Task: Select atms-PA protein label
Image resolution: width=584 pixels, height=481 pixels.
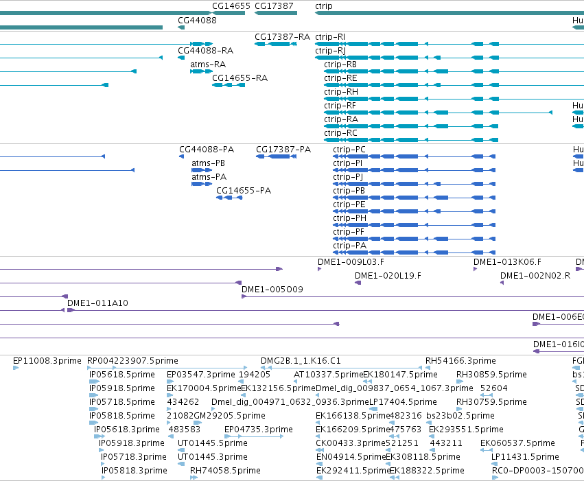Action: [x=209, y=177]
